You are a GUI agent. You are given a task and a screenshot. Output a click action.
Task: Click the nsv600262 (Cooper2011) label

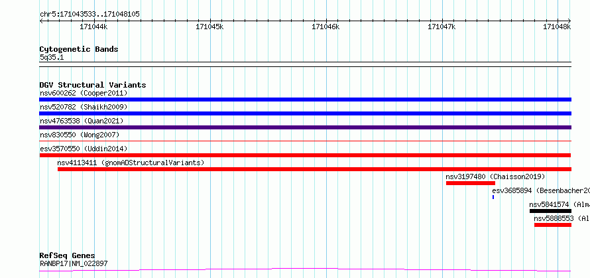pos(84,93)
